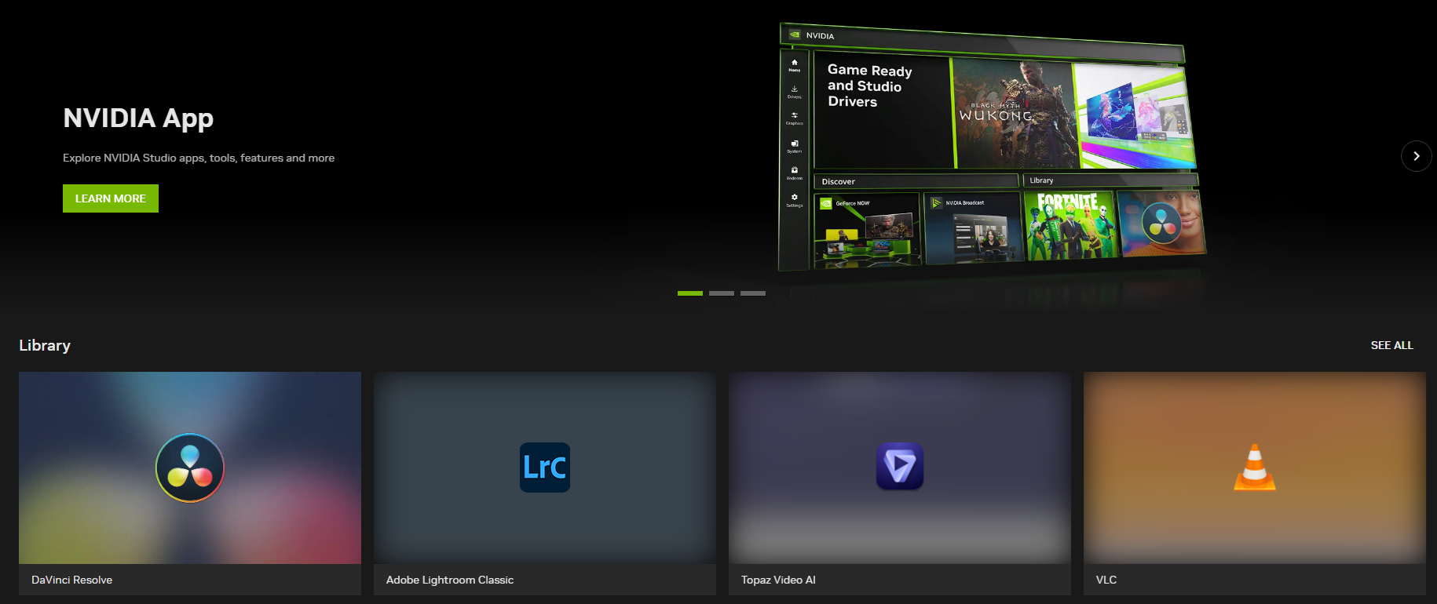The height and width of the screenshot is (604, 1437).
Task: Open the Adobe Lightroom Classic LrC icon
Action: pos(545,468)
